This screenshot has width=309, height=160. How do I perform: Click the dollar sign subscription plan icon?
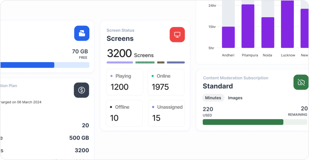(81, 90)
